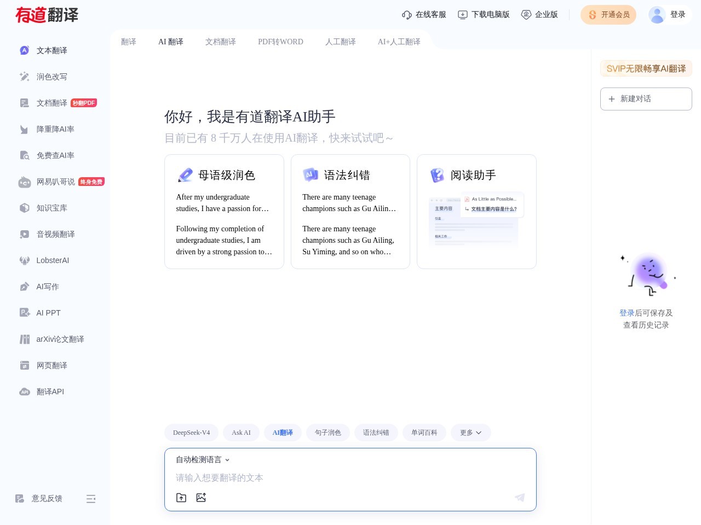Click the 网易叭哥说 robot icon
This screenshot has height=525, width=701.
tap(24, 182)
